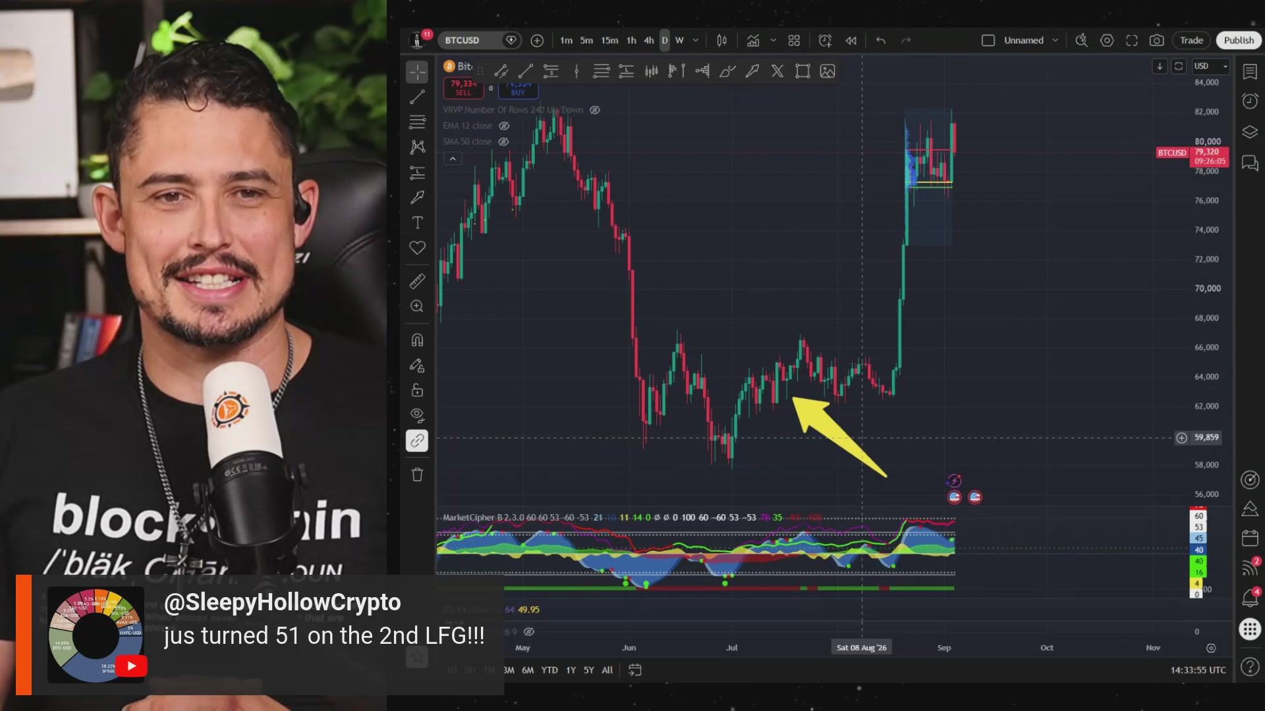This screenshot has width=1265, height=711.
Task: Open the help center question mark
Action: point(1250,667)
